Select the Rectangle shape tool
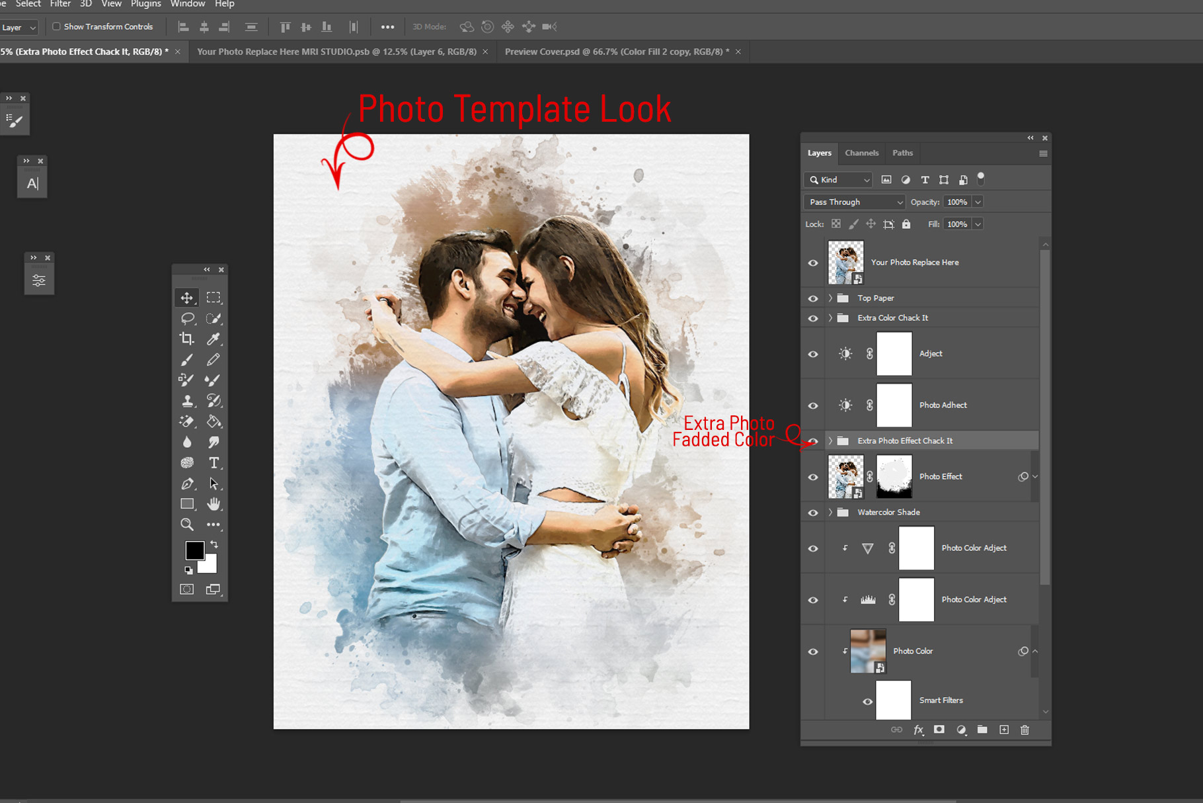The image size is (1203, 803). (x=187, y=504)
